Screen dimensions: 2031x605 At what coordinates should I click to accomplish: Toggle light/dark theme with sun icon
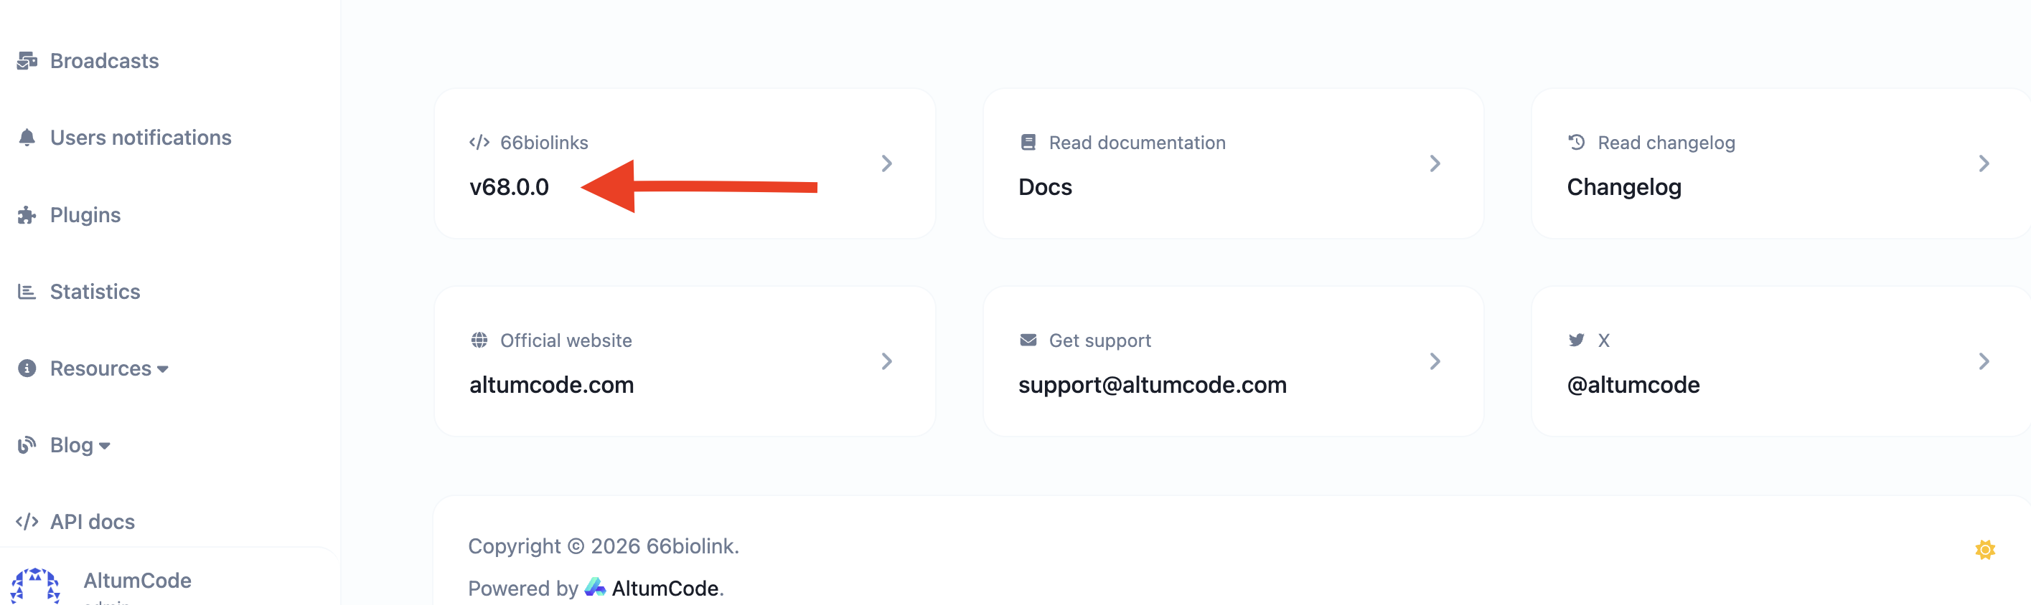click(1985, 549)
